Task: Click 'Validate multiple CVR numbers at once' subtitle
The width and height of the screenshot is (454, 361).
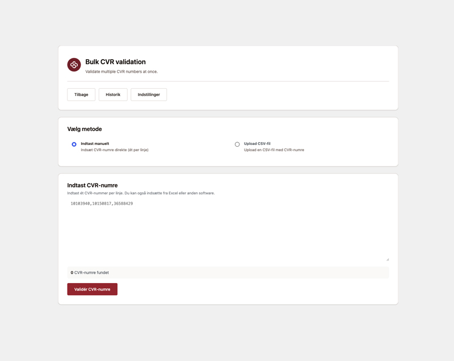Action: (121, 72)
